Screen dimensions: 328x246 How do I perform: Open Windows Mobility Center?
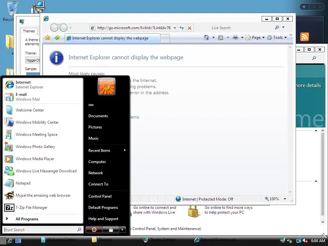coord(43,122)
